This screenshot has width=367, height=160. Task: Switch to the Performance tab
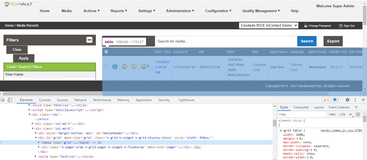coord(102,100)
